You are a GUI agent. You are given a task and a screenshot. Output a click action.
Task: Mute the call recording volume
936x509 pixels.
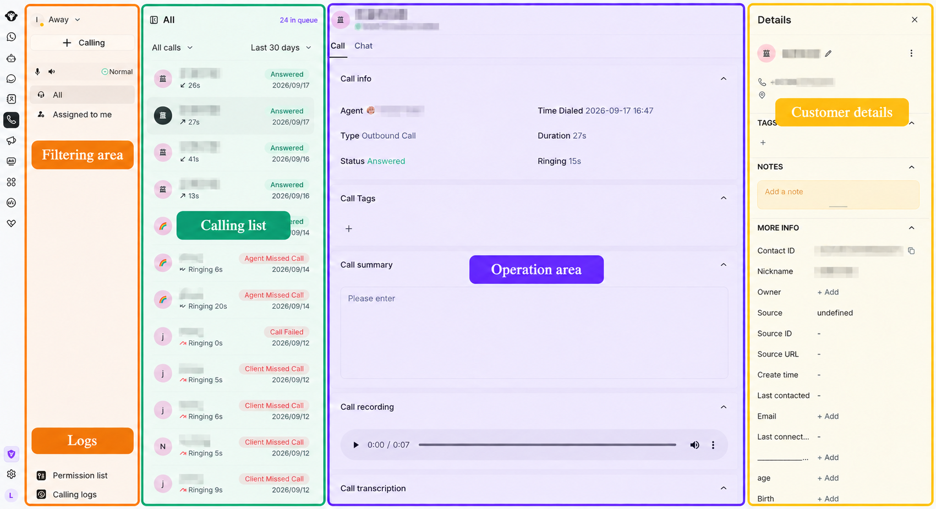click(694, 445)
